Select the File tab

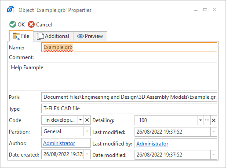(x=21, y=36)
